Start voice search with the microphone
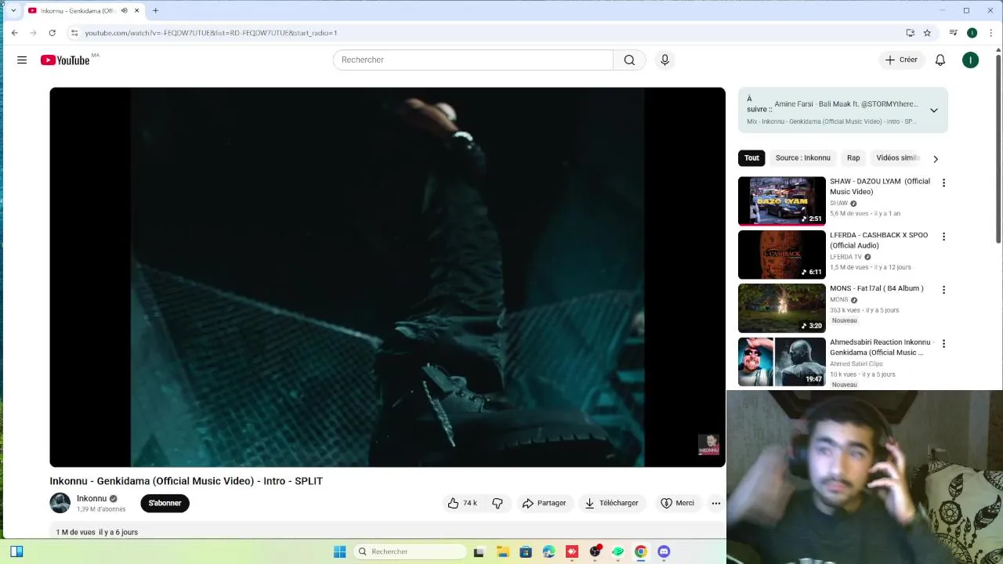The width and height of the screenshot is (1003, 564). 664,60
